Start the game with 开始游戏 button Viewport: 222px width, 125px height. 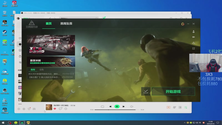[x=173, y=91]
